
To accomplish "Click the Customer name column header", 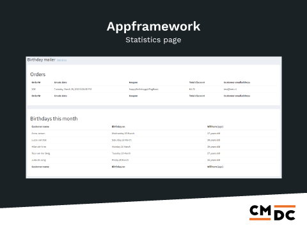I will (40, 126).
